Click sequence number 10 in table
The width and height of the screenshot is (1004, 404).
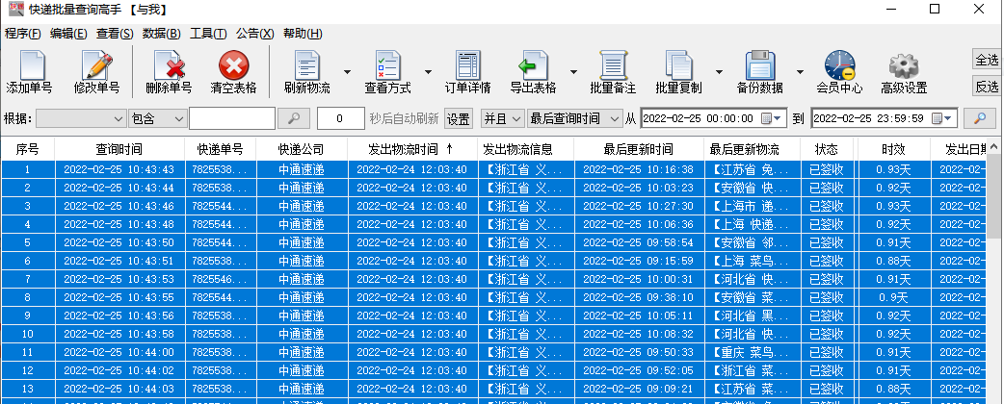28,335
